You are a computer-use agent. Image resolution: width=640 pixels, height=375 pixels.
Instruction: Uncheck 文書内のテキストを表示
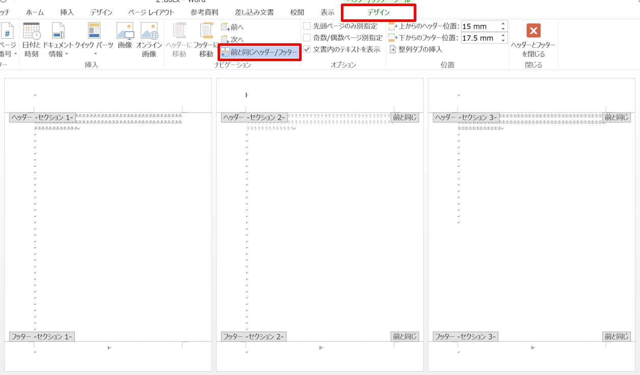(x=307, y=49)
